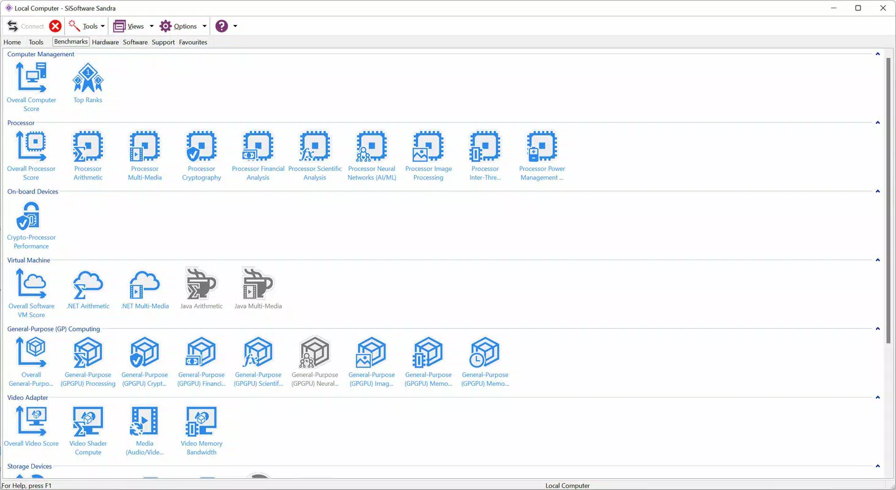896x490 pixels.
Task: Open Overall Video Score icon
Action: 31,426
